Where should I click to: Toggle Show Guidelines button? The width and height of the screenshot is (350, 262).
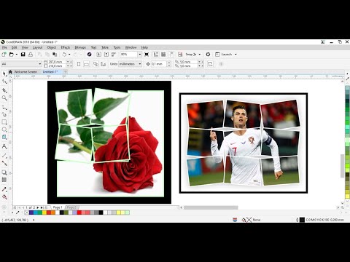(x=171, y=55)
